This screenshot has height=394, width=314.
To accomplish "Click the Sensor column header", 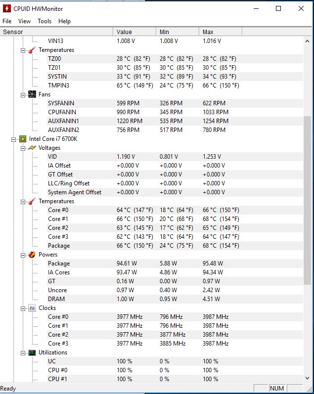I will [x=56, y=32].
